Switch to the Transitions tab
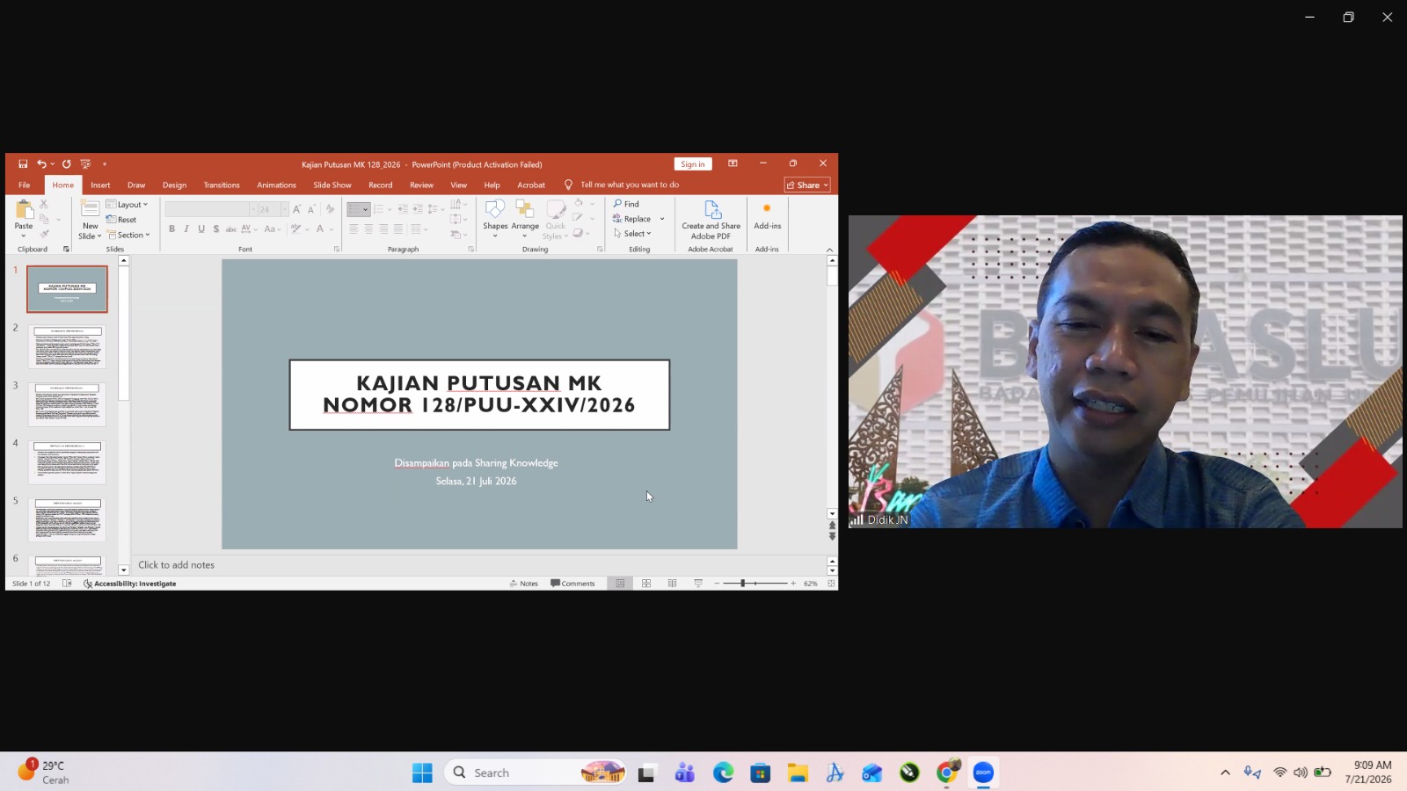 tap(222, 185)
